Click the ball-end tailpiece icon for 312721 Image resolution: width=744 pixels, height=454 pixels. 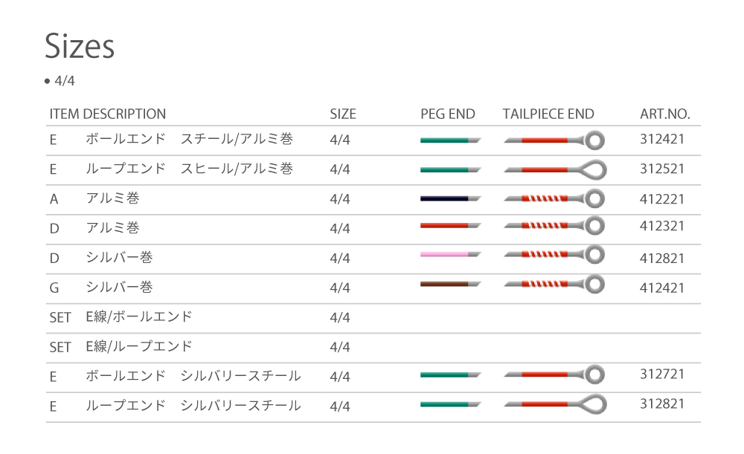[554, 374]
